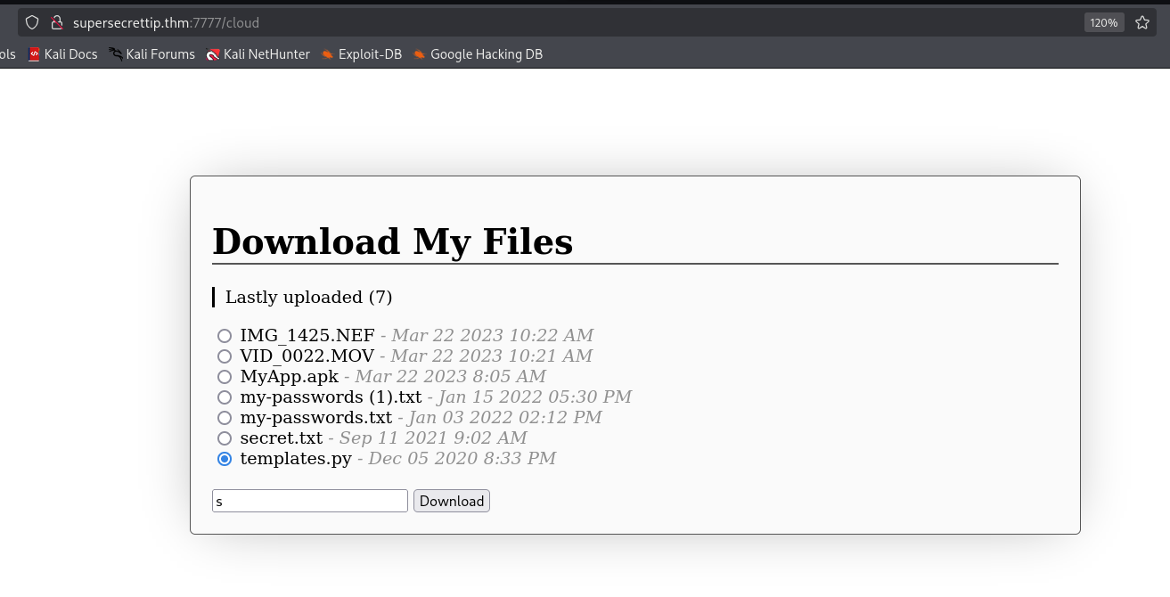Pick the my-passwords.txt radio button
Image resolution: width=1170 pixels, height=597 pixels.
click(x=225, y=418)
